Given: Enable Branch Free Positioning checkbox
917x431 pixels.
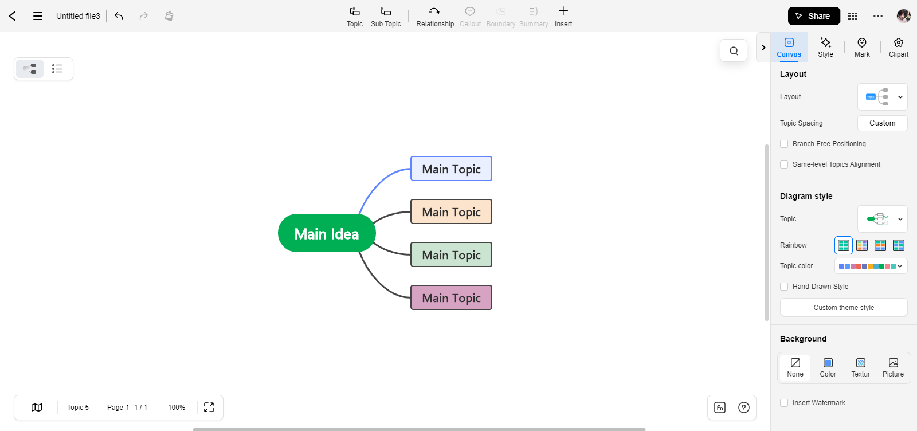Looking at the screenshot, I should (x=784, y=144).
